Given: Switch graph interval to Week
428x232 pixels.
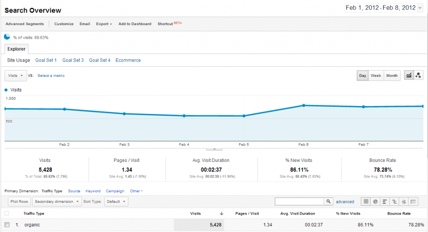Looking at the screenshot, I should pyautogui.click(x=376, y=76).
